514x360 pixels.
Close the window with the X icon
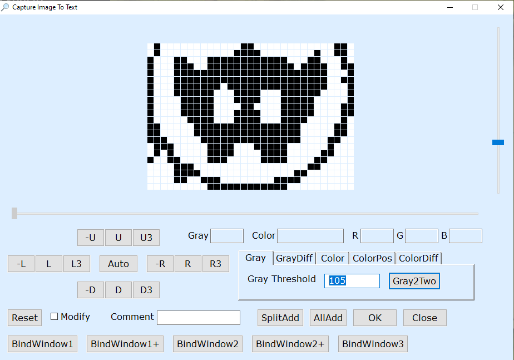pos(501,7)
